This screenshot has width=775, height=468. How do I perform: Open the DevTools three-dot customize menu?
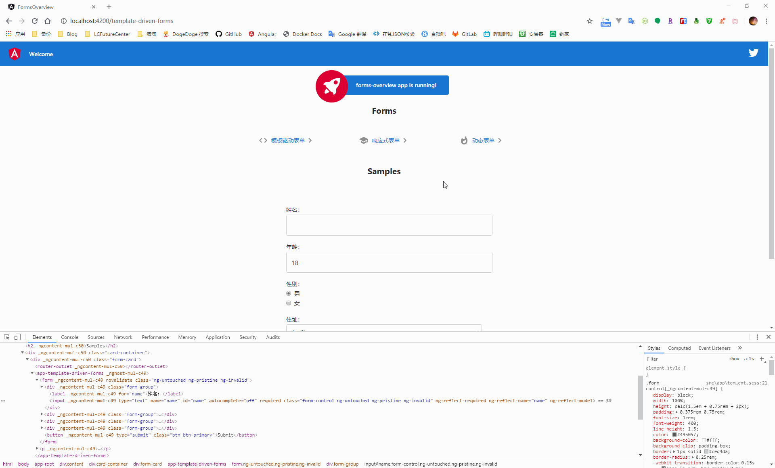tap(757, 337)
